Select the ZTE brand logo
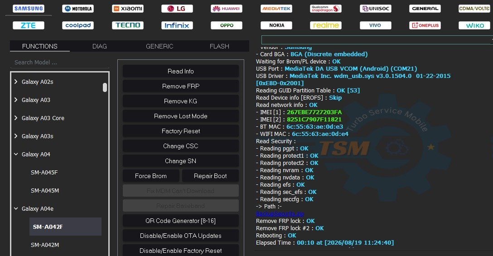Screen dimensions: 493x256 point(29,25)
